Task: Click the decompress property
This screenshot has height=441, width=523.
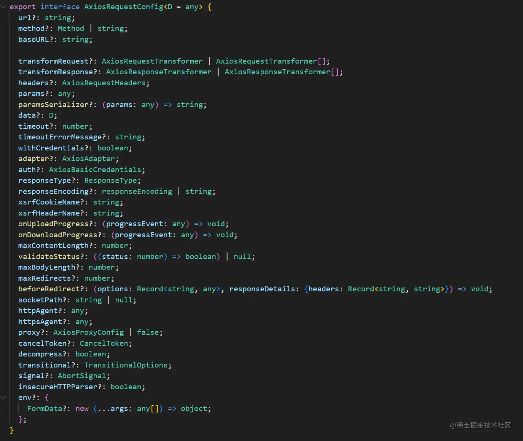Action: 40,354
